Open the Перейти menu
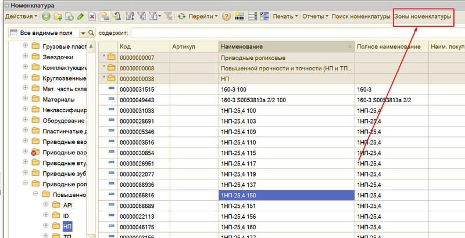This screenshot has width=465, height=238. point(203,17)
